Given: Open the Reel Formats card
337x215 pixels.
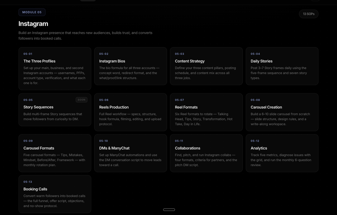Looking at the screenshot, I should tap(206, 112).
